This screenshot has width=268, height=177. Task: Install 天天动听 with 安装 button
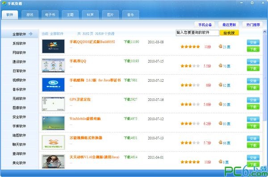click(253, 158)
